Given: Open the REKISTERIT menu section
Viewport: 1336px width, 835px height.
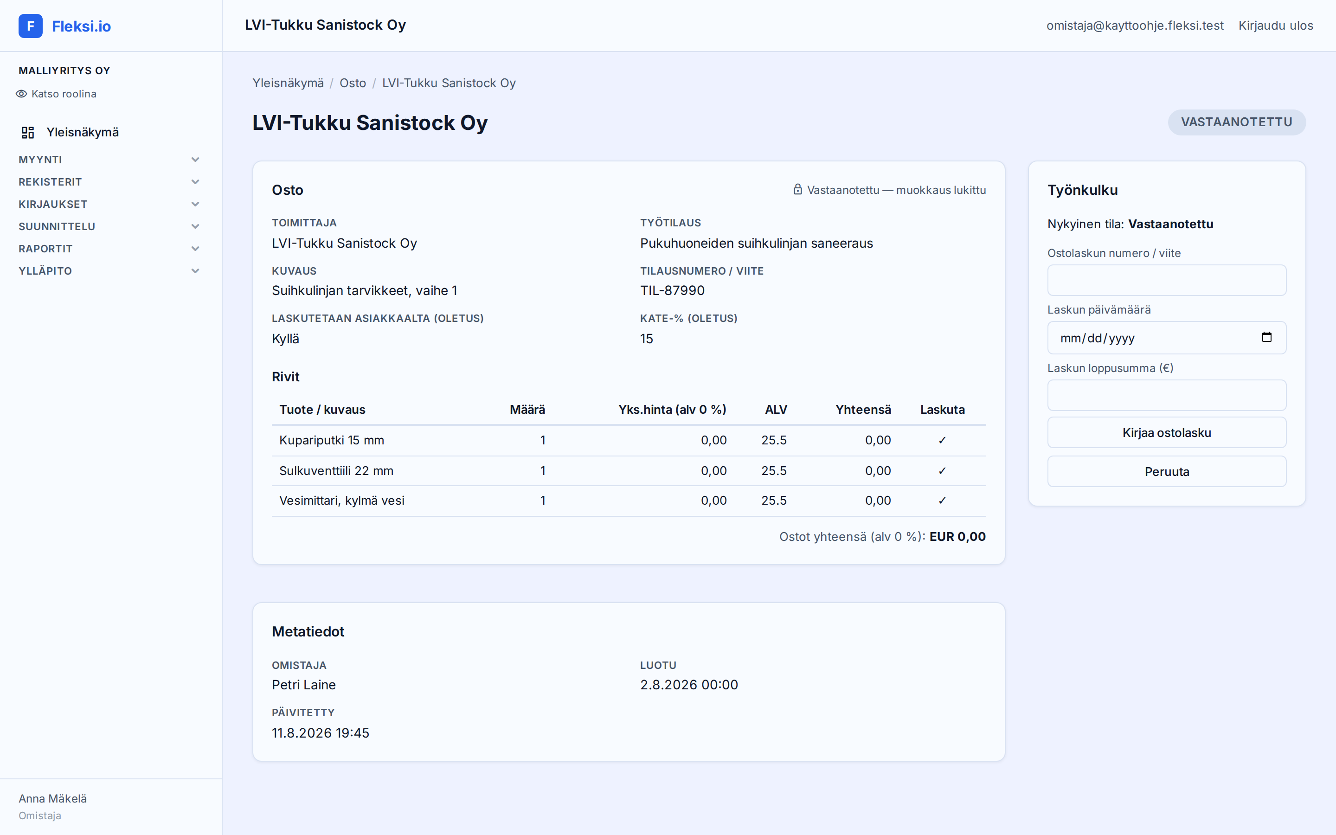Looking at the screenshot, I should tap(109, 182).
